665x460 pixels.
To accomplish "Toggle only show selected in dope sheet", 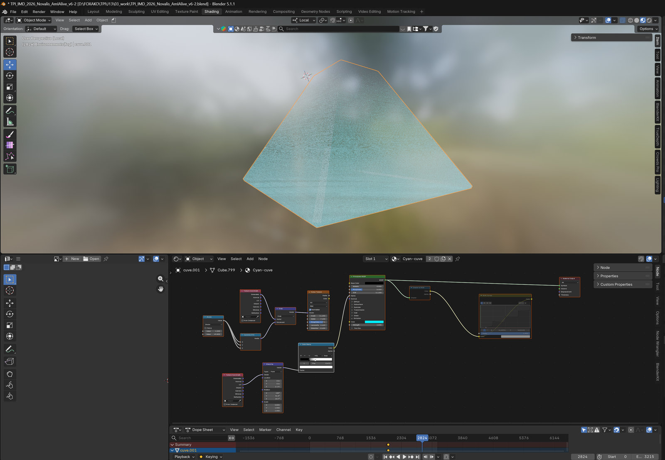I will [584, 430].
